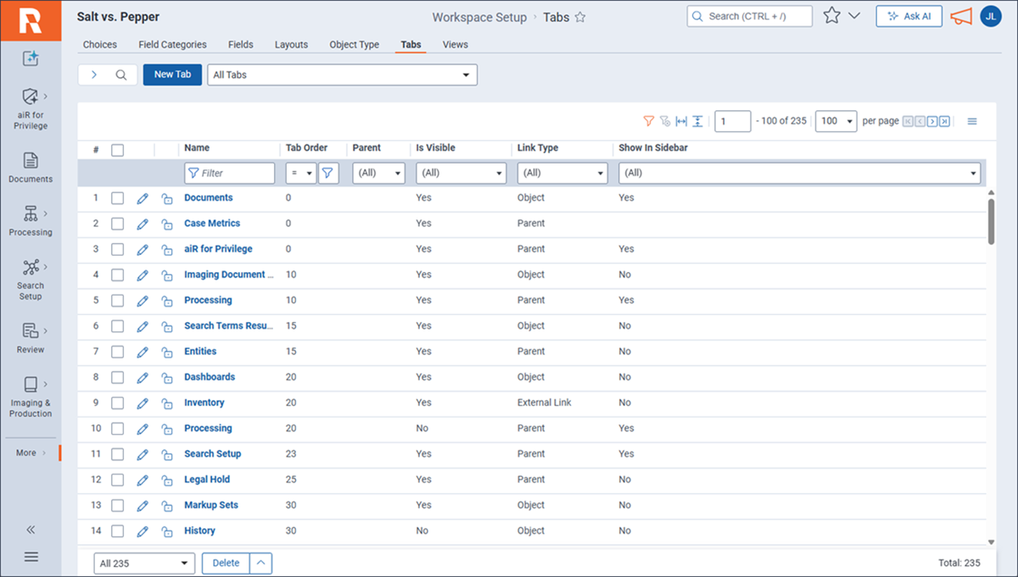Switch to the Object Type tab
The width and height of the screenshot is (1018, 577).
[354, 45]
